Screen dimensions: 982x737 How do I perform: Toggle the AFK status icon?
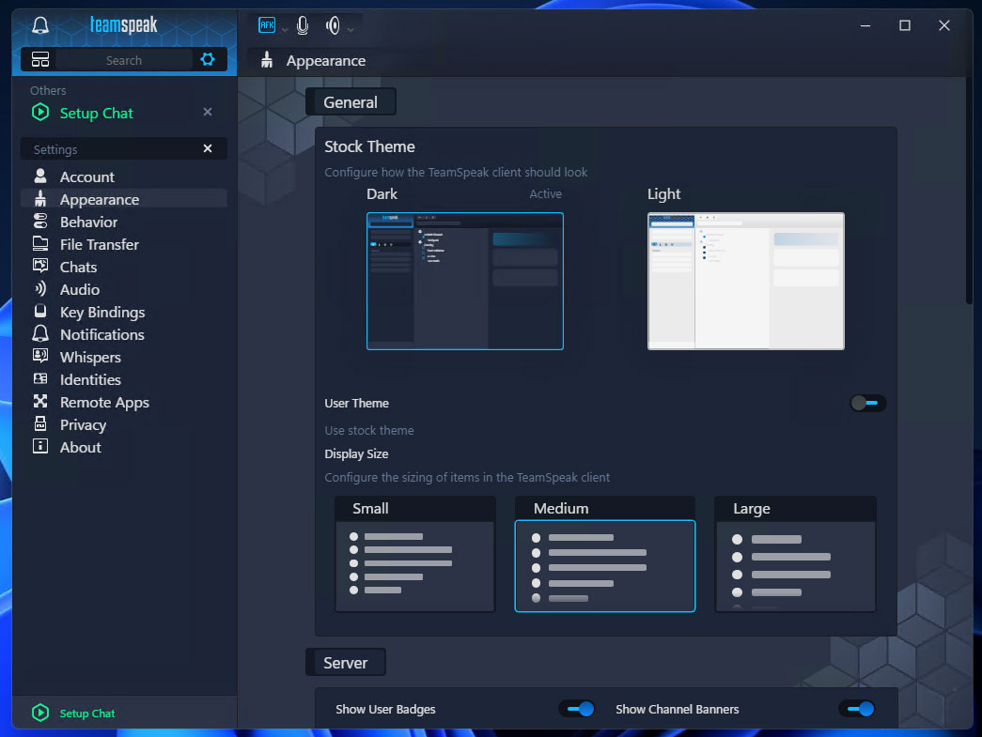click(267, 25)
